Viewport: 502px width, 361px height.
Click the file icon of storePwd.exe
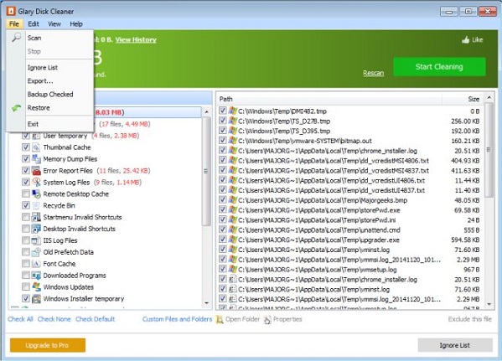pos(233,210)
